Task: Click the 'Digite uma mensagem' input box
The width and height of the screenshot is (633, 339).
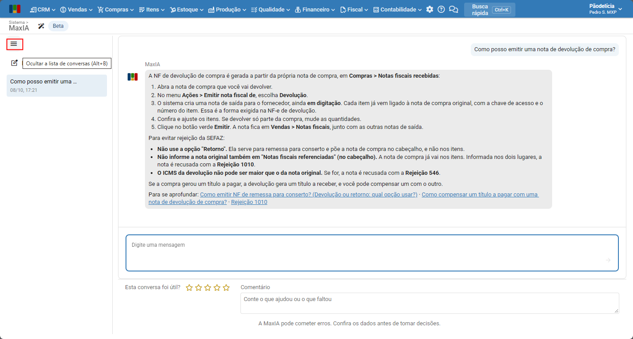Action: (x=372, y=253)
